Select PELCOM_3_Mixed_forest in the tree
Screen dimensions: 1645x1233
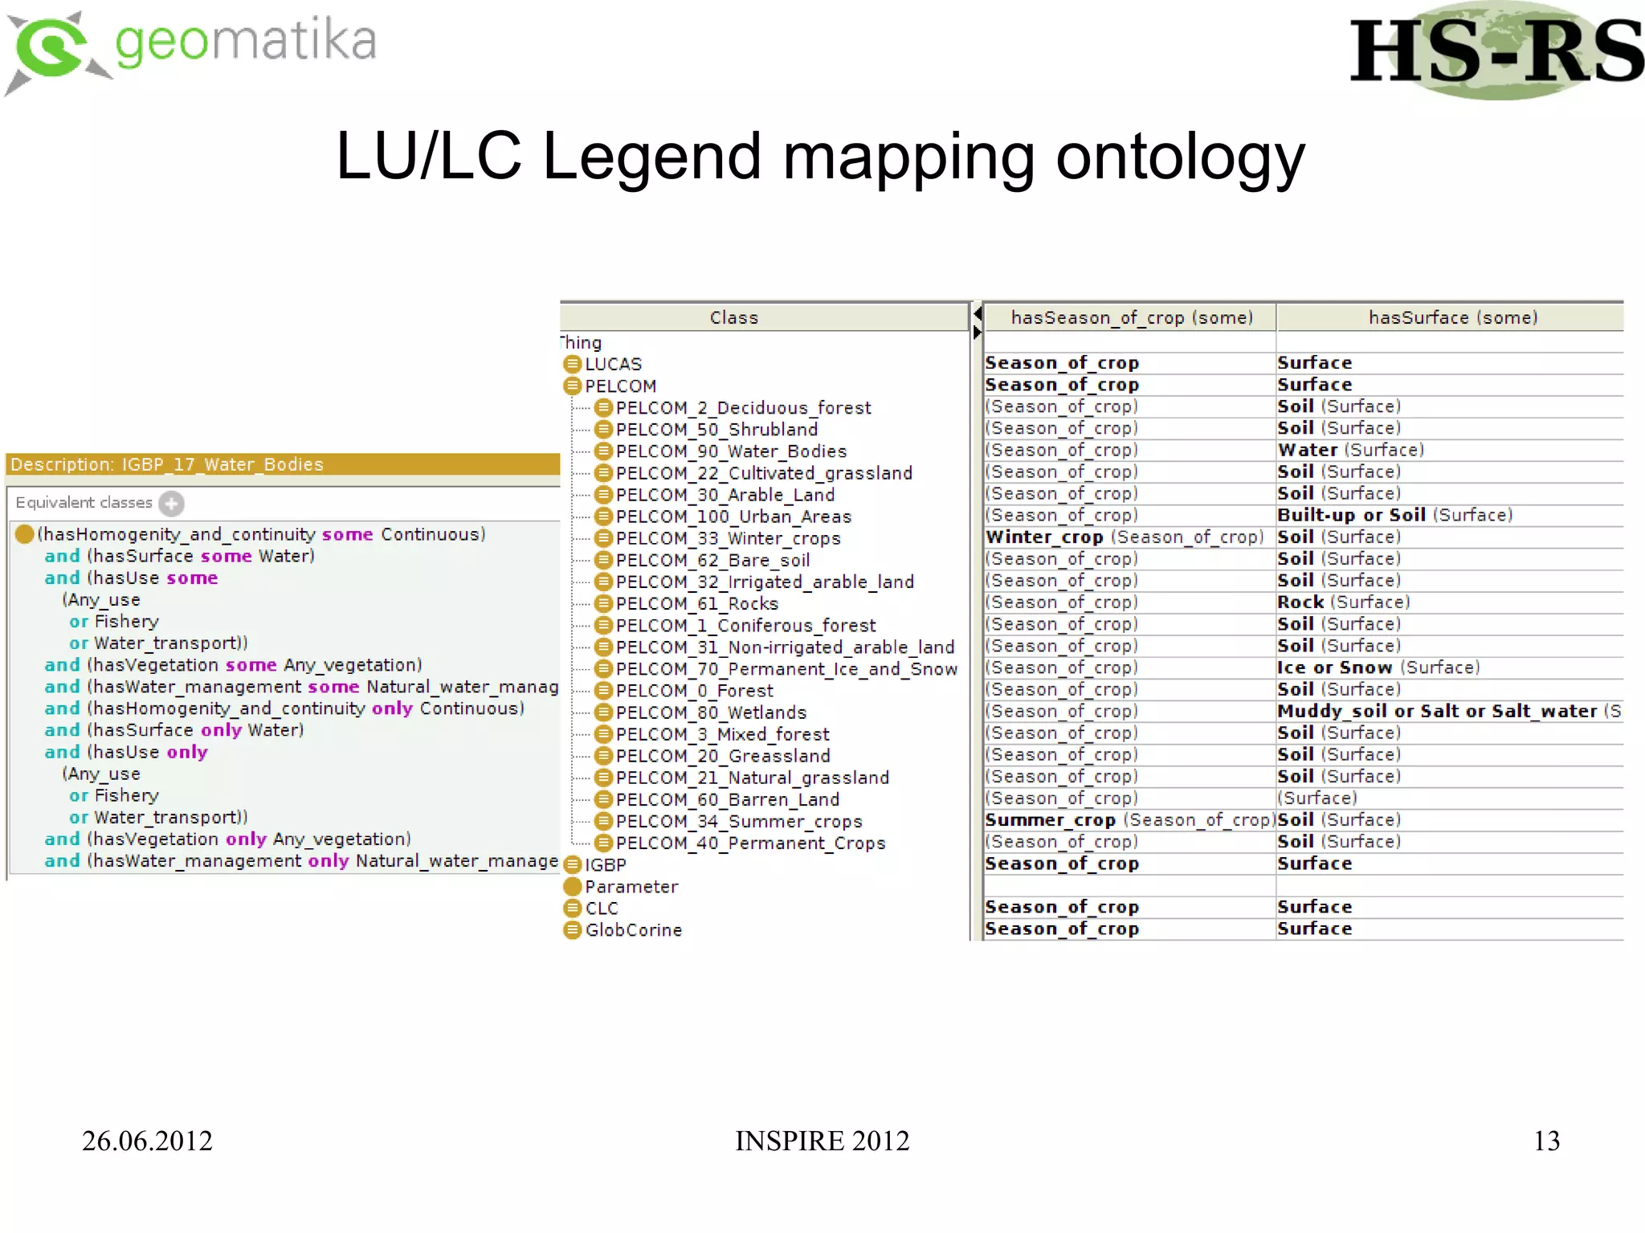(x=723, y=733)
